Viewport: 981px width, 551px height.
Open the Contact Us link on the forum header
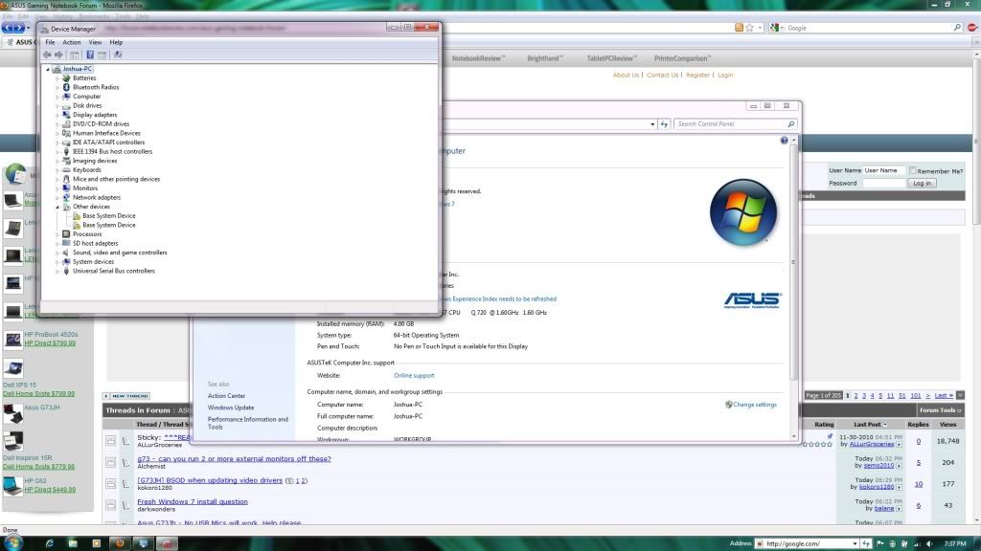pos(662,75)
